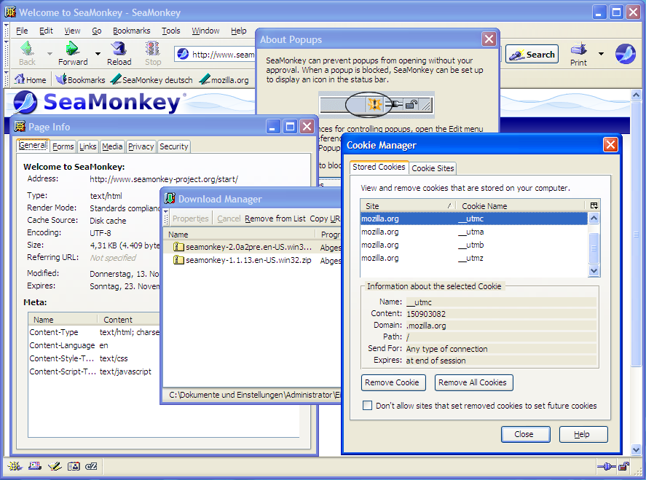Open the Forward button history dropdown arrow

pos(95,54)
